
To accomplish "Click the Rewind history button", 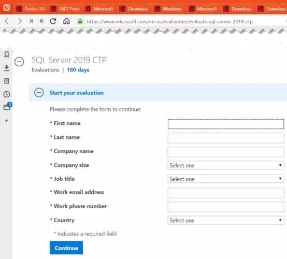I will pos(32,21).
